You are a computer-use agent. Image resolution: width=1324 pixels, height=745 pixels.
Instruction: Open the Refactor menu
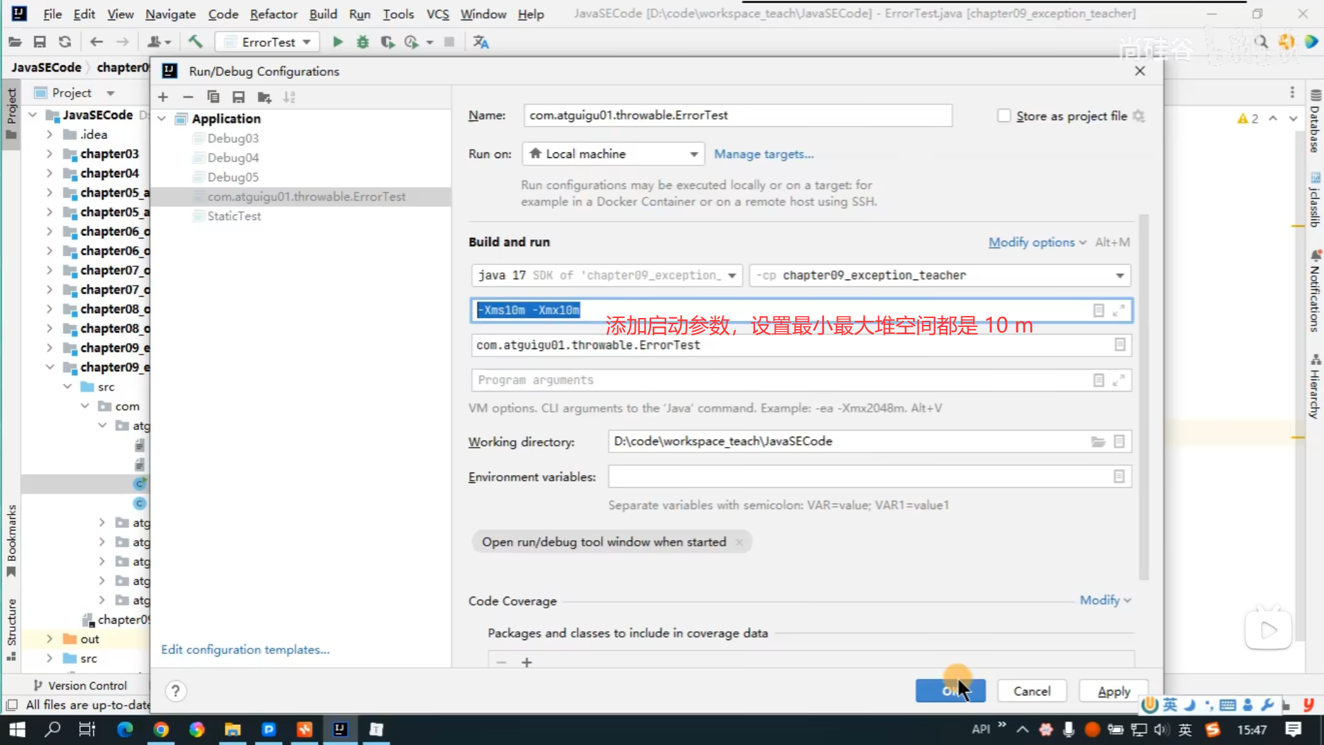[x=273, y=14]
